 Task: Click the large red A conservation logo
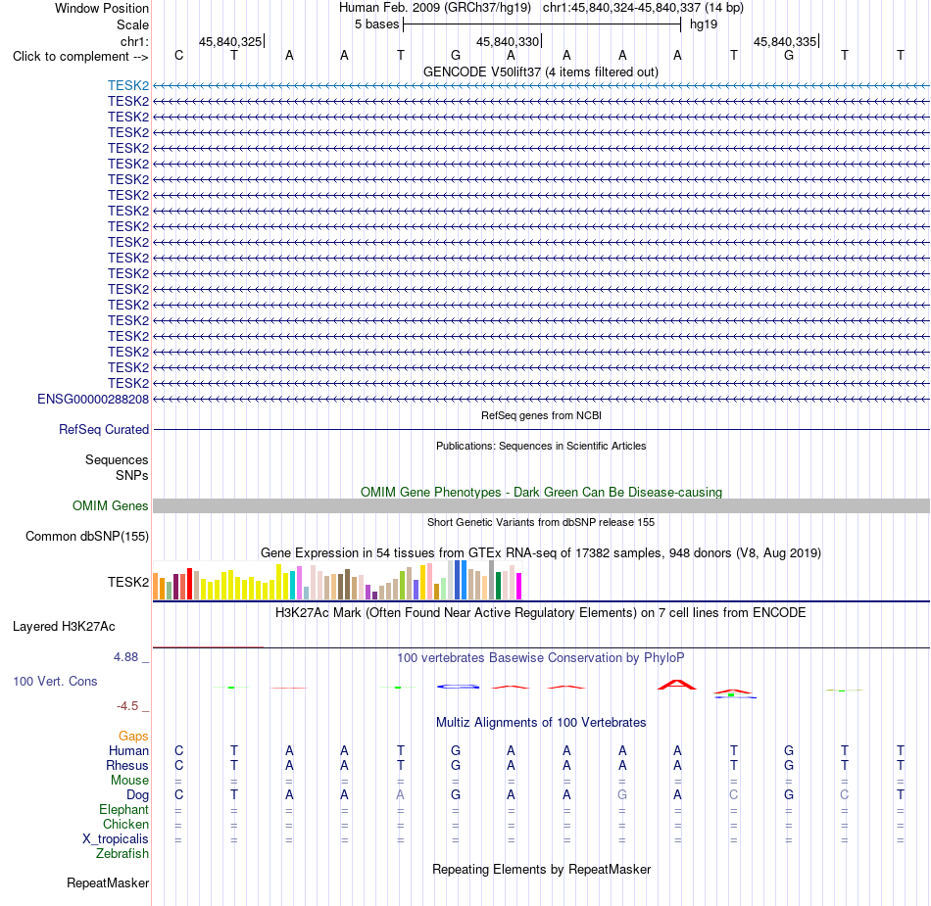pyautogui.click(x=677, y=685)
